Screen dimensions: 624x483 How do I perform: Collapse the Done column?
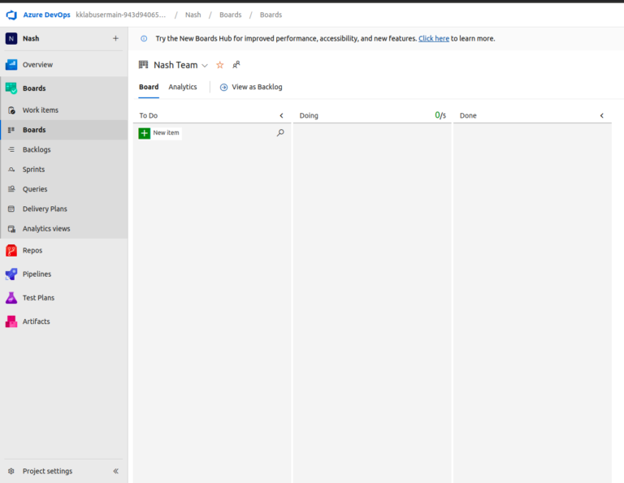602,116
